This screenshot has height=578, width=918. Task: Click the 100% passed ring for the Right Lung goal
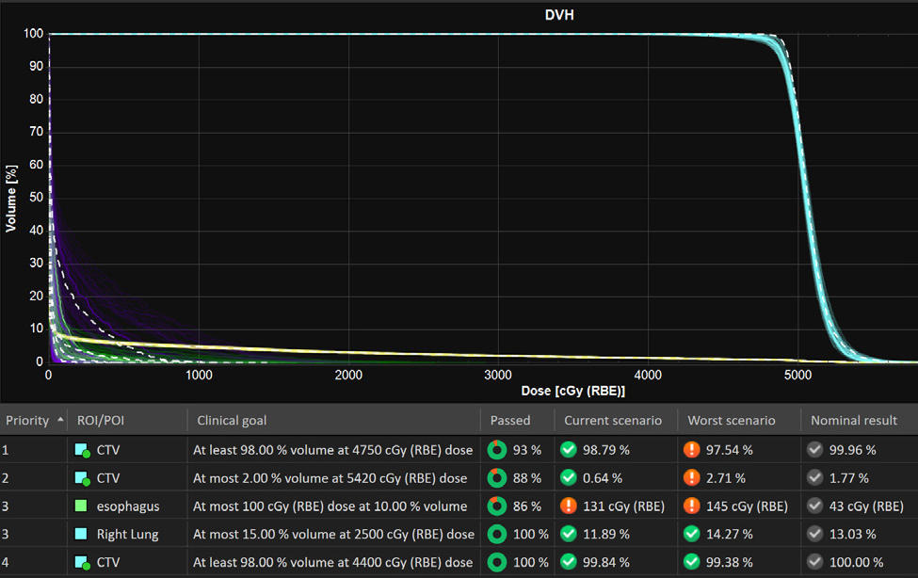pyautogui.click(x=497, y=534)
